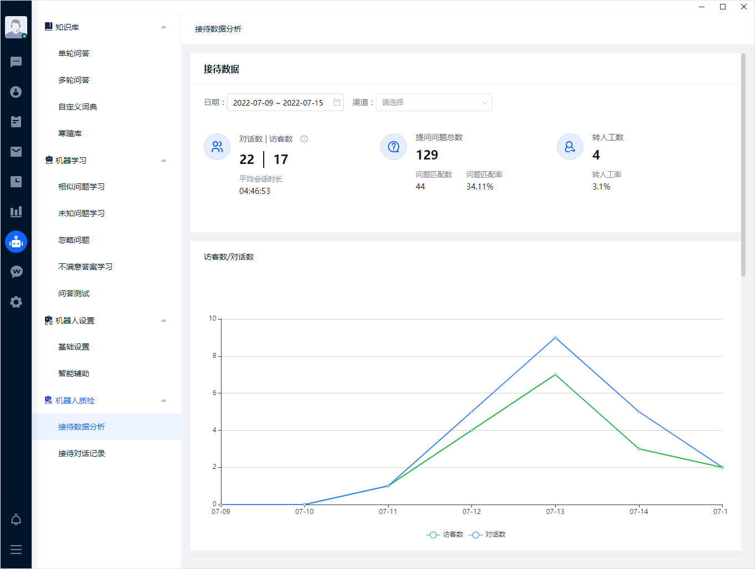The height and width of the screenshot is (569, 755).
Task: Click the vertical scrollbar thumb on right
Action: coord(743,165)
